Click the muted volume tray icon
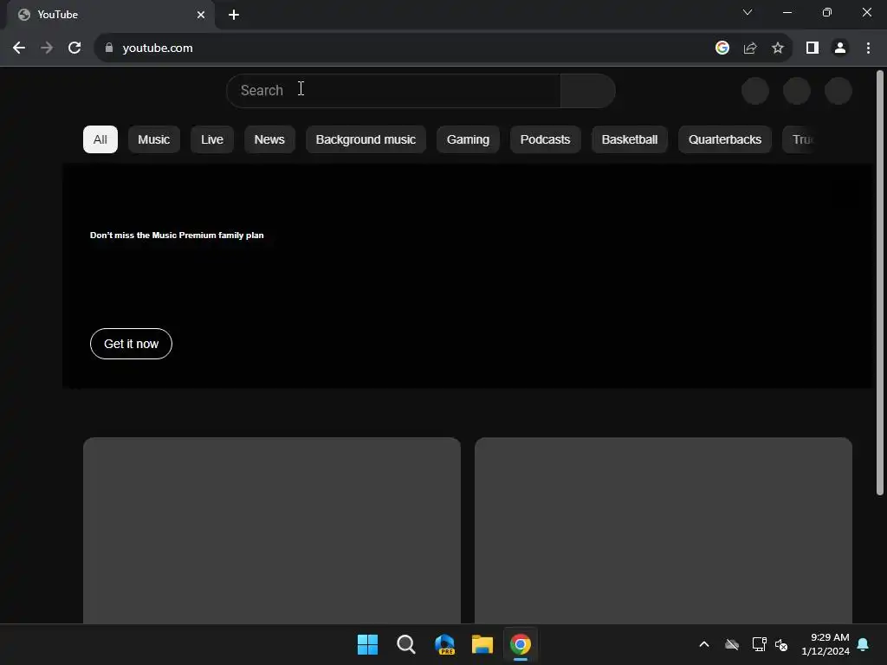This screenshot has width=887, height=665. 781,644
